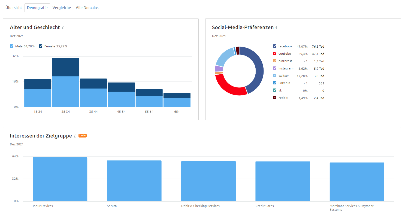Click the 25-34 age bar
402x220 pixels.
(66, 82)
